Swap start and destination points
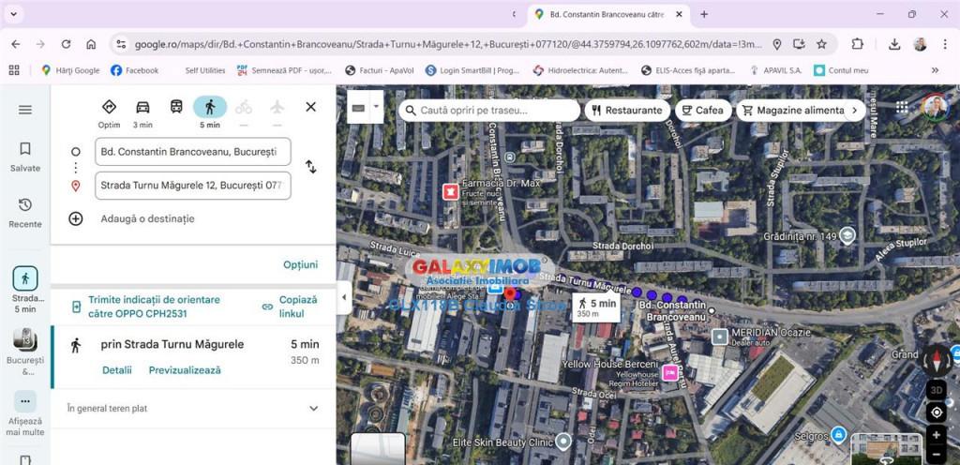 [x=310, y=167]
